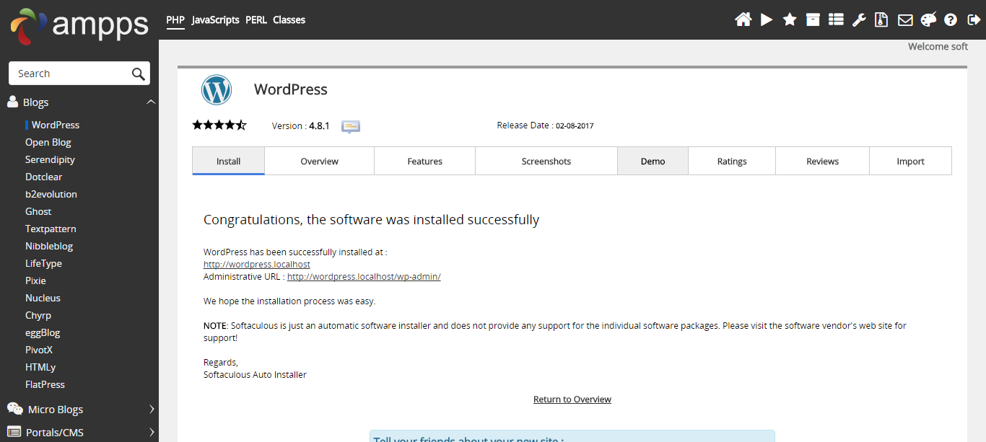Viewport: 986px width, 442px height.
Task: Open the Features tab
Action: [425, 161]
